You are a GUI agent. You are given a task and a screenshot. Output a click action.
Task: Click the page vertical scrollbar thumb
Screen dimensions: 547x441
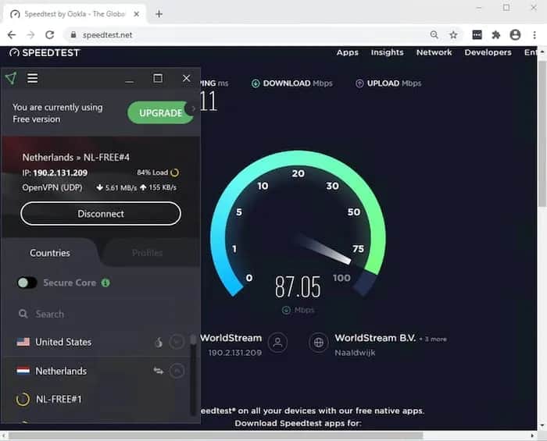(542, 134)
